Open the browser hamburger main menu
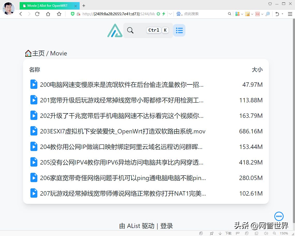Image resolution: width=295 pixels, height=236 pixels. [290, 14]
